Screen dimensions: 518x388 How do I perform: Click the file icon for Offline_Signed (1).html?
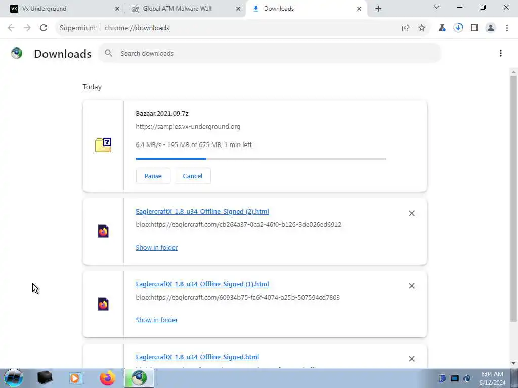pyautogui.click(x=103, y=304)
